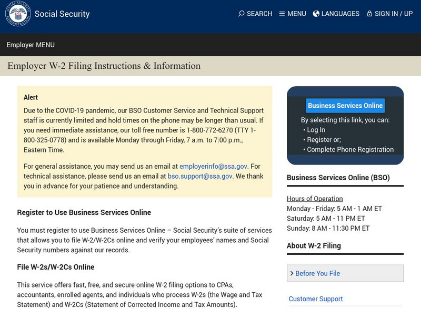Open the Customer Support link
This screenshot has height=309, width=421.
coord(316,298)
